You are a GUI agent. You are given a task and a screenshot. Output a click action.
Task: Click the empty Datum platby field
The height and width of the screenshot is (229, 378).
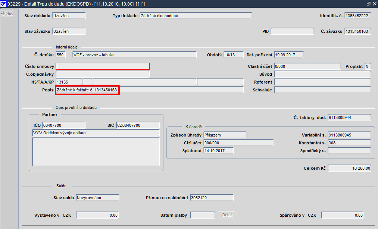[203, 215]
